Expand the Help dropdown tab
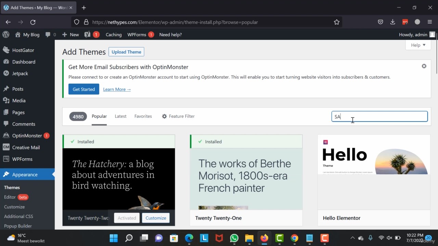 click(418, 45)
